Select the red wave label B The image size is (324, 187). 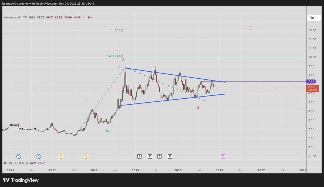[198, 107]
